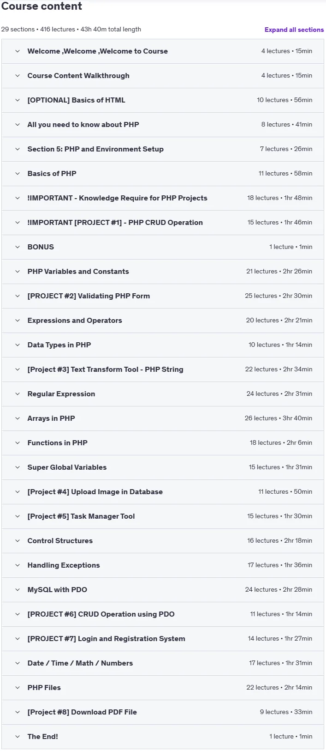Image resolution: width=326 pixels, height=751 pixels.
Task: Click chevron beside 'Basics of PHP'
Action: coord(18,174)
